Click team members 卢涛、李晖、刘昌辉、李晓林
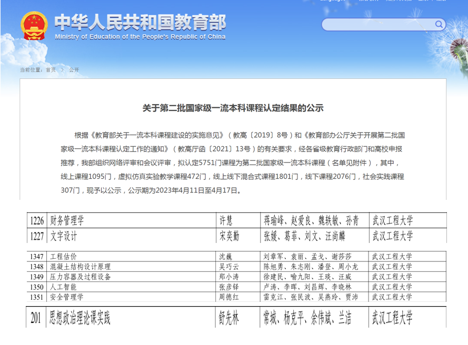 pyautogui.click(x=307, y=287)
